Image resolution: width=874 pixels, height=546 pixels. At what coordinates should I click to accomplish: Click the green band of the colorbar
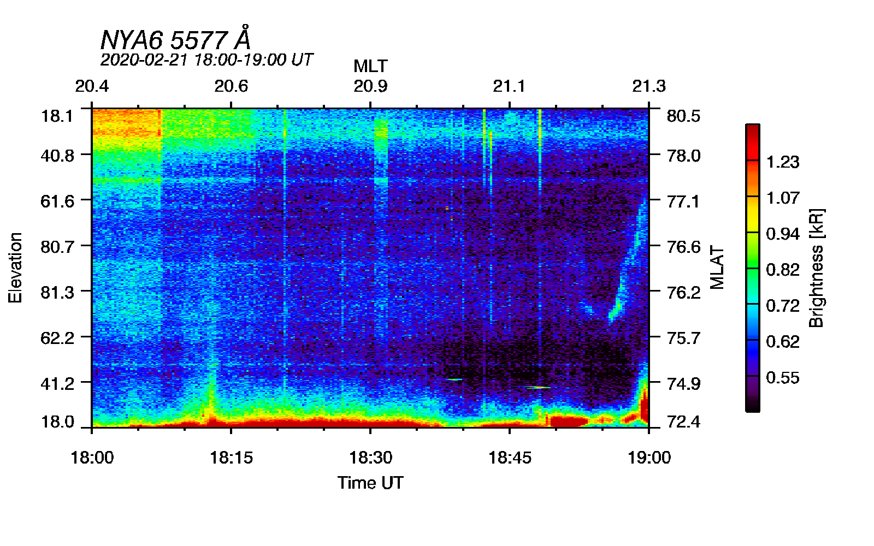[x=752, y=262]
